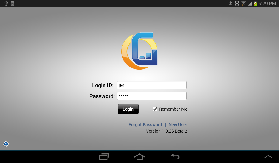Tap the USB connection status icon

pyautogui.click(x=6, y=3)
